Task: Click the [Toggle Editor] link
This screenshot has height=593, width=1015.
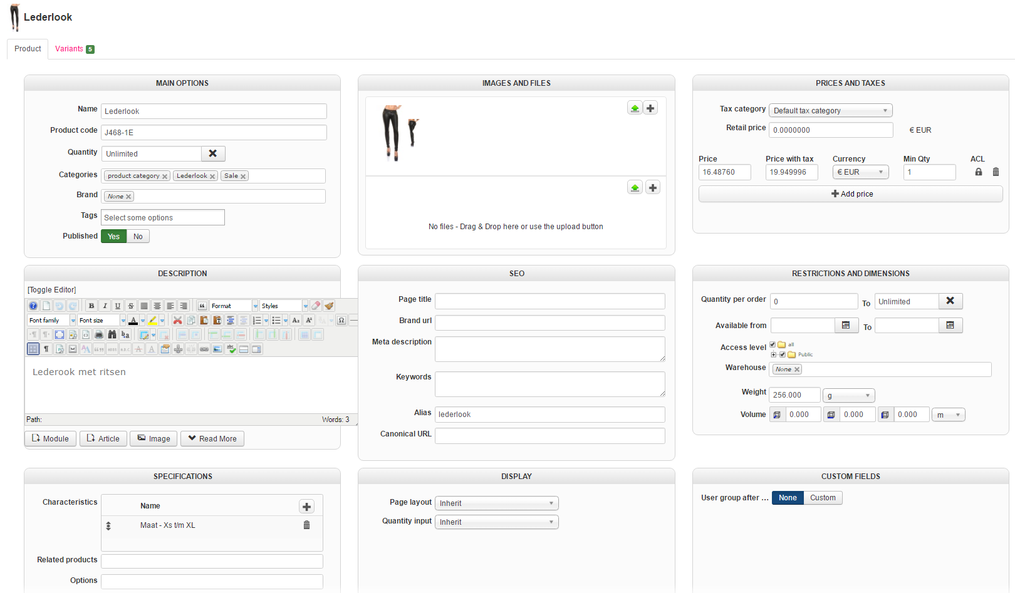Action: [x=52, y=290]
